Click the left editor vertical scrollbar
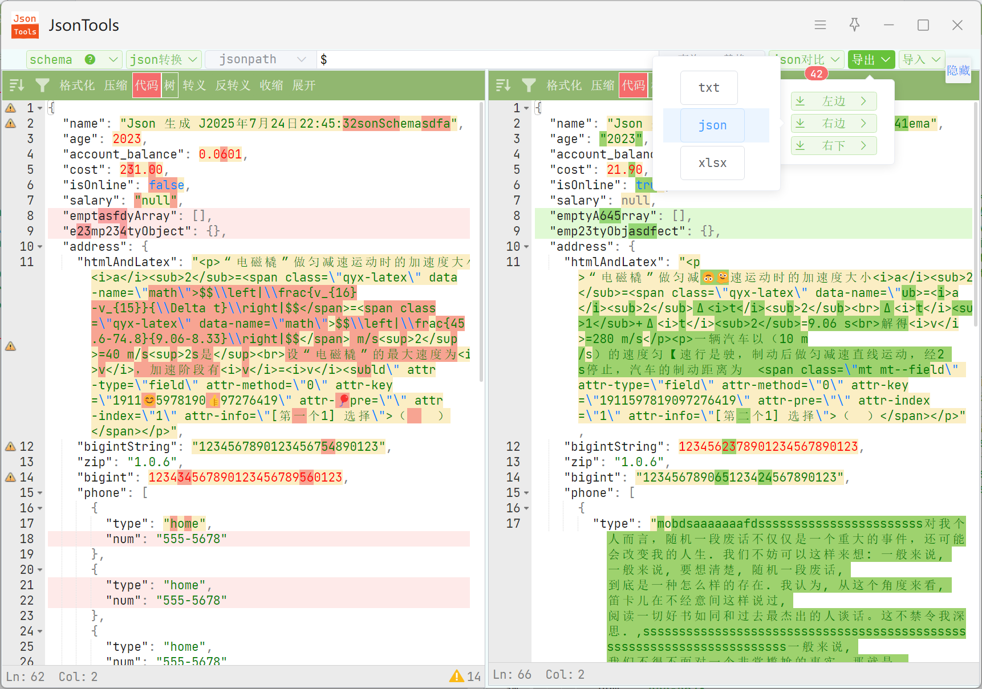Screen dimensions: 982x689 [482, 242]
